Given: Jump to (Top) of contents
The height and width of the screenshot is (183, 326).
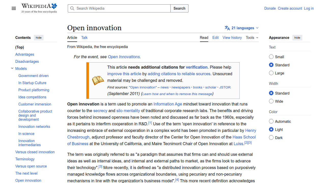Looking at the screenshot, I should (20, 47).
